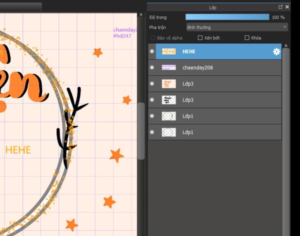Tick the Bảo vệ alpha checkbox
The width and height of the screenshot is (300, 236).
(153, 38)
